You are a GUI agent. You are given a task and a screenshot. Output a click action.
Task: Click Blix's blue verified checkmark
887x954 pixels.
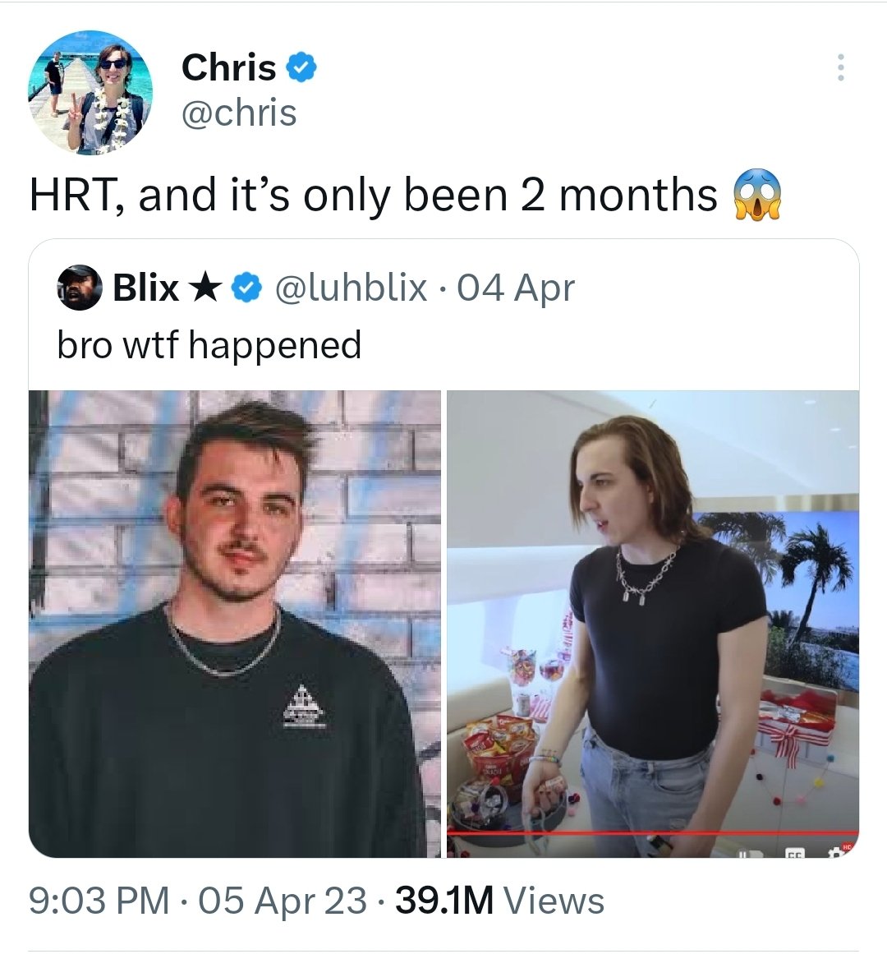pos(246,288)
